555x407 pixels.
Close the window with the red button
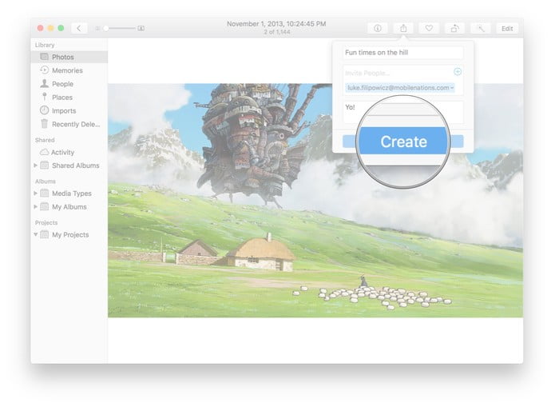point(41,28)
